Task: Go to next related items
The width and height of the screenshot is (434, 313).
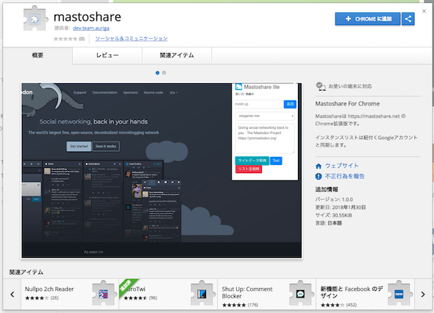Action: point(423,294)
